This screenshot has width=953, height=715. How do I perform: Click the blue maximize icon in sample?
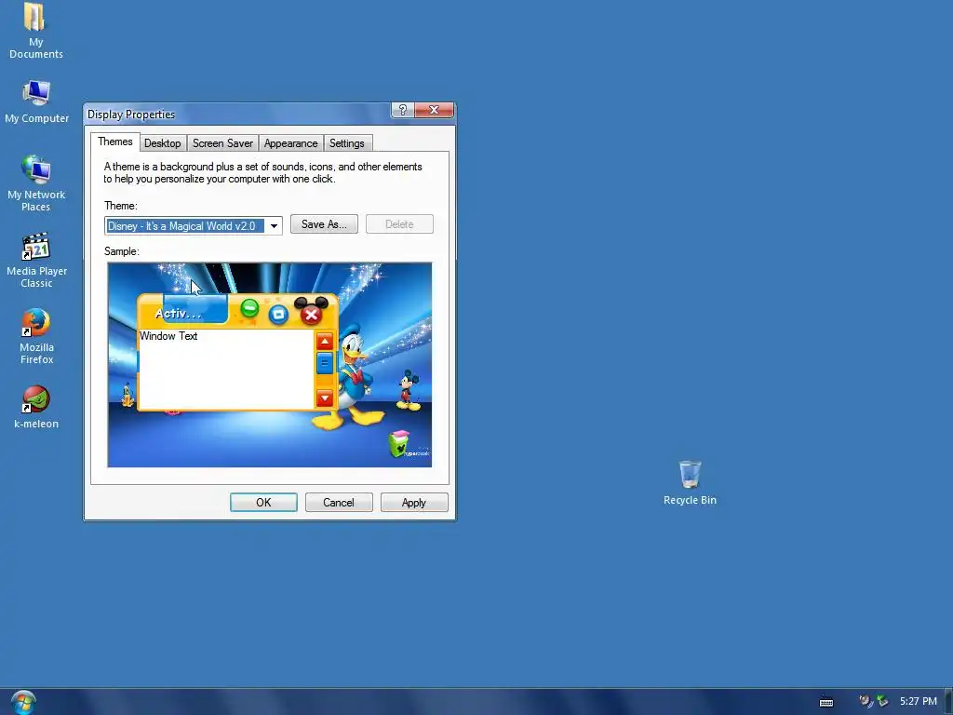(x=278, y=315)
